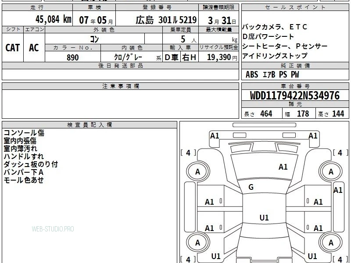Select recycle deposit 19,390円

click(222, 57)
